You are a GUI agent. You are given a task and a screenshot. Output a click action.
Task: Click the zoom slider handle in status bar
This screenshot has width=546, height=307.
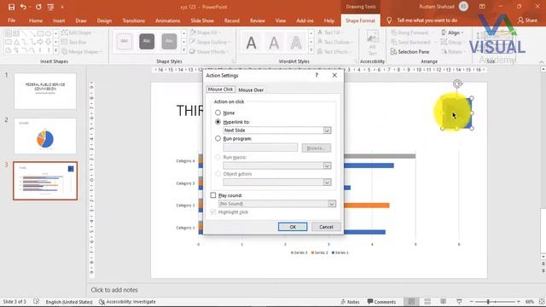(x=488, y=302)
